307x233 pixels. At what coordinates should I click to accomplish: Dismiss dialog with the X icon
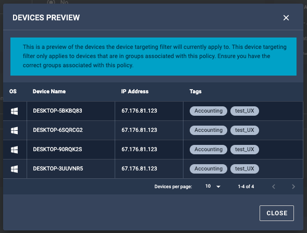pyautogui.click(x=286, y=18)
